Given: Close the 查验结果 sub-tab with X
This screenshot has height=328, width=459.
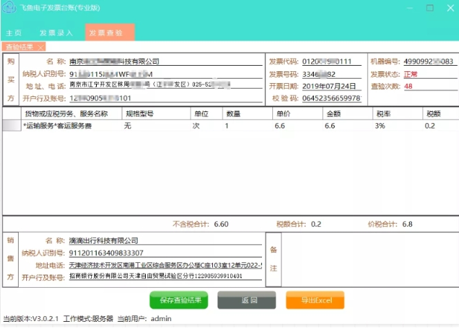Looking at the screenshot, I should pos(41,47).
